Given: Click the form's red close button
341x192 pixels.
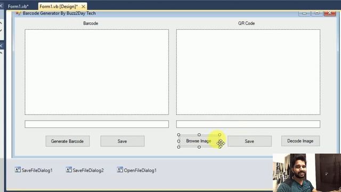Looking at the screenshot, I should coord(330,13).
